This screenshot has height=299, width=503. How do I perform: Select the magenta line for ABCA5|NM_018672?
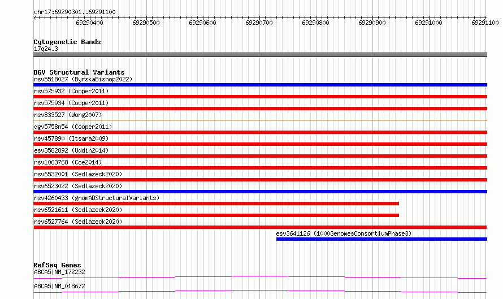[260, 291]
